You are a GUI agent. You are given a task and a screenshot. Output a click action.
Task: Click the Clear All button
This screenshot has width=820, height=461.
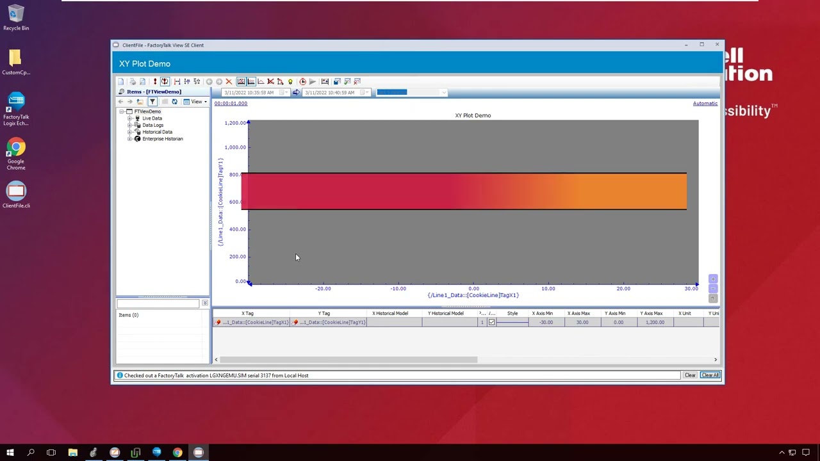[710, 375]
